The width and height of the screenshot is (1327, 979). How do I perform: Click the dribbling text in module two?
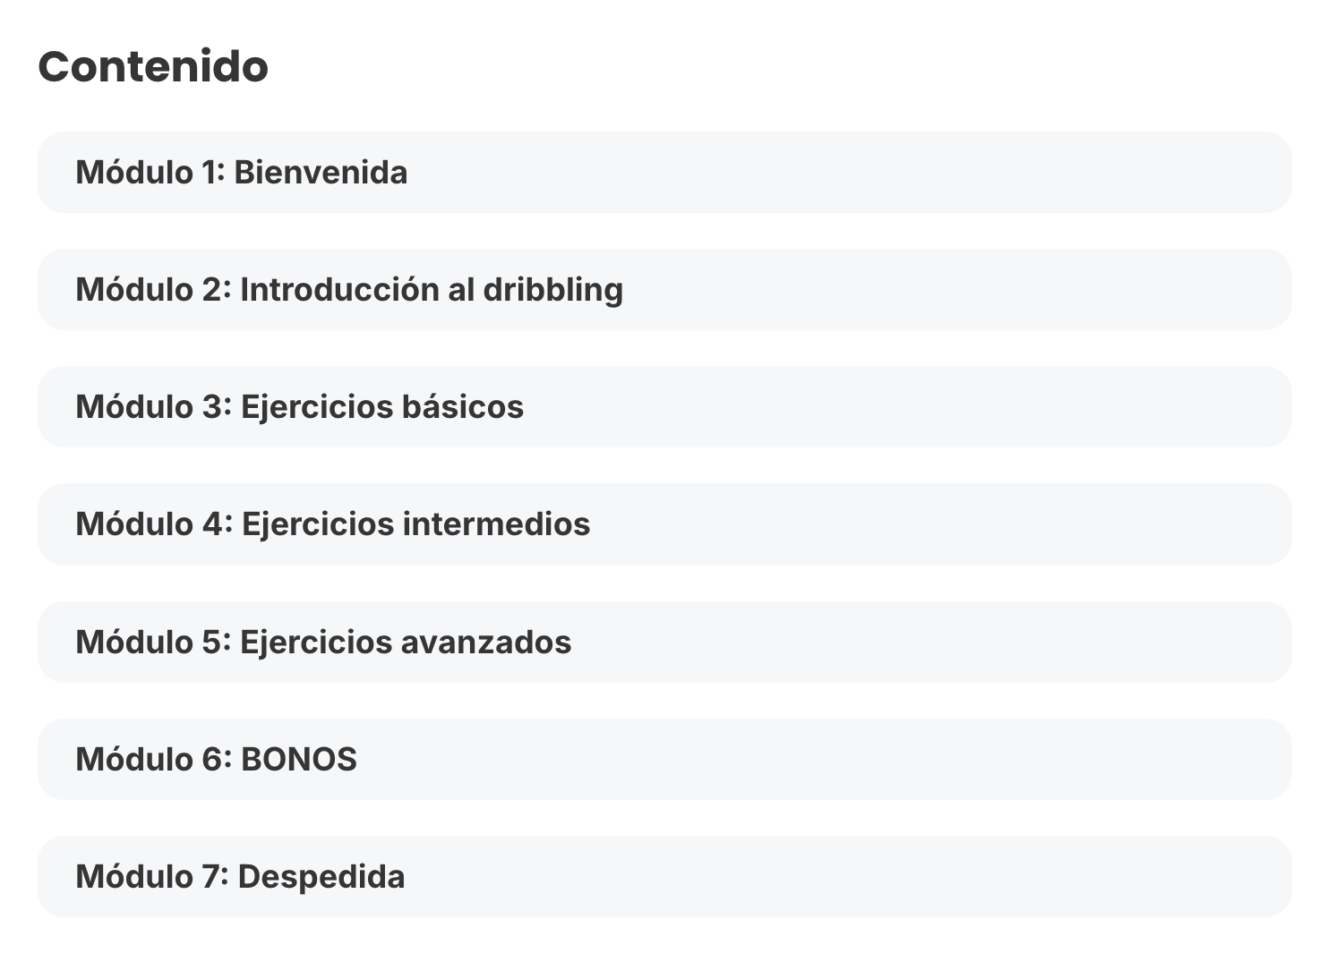(552, 290)
